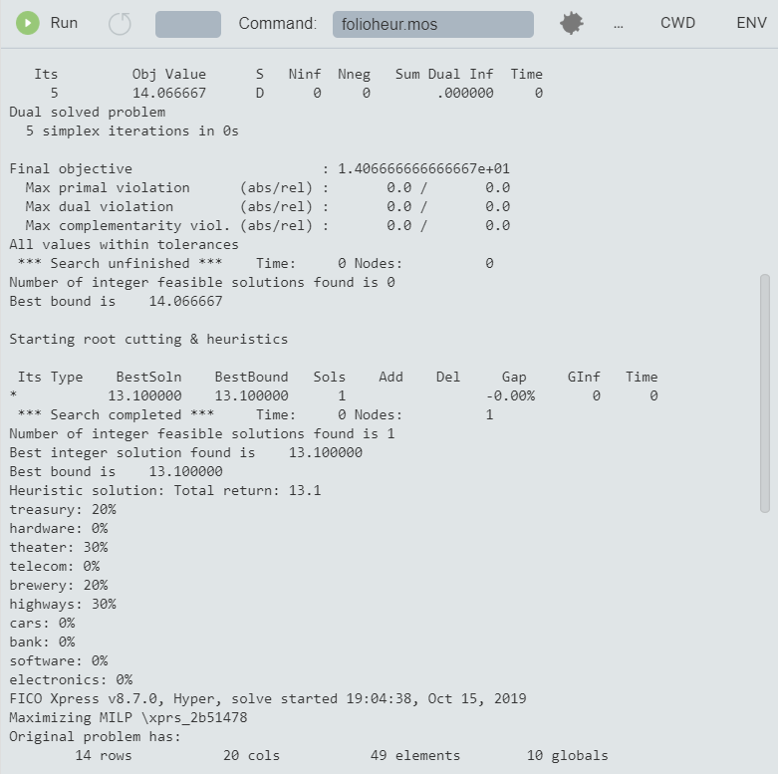This screenshot has width=778, height=774.
Task: Click the green Run play icon
Action: [x=28, y=23]
